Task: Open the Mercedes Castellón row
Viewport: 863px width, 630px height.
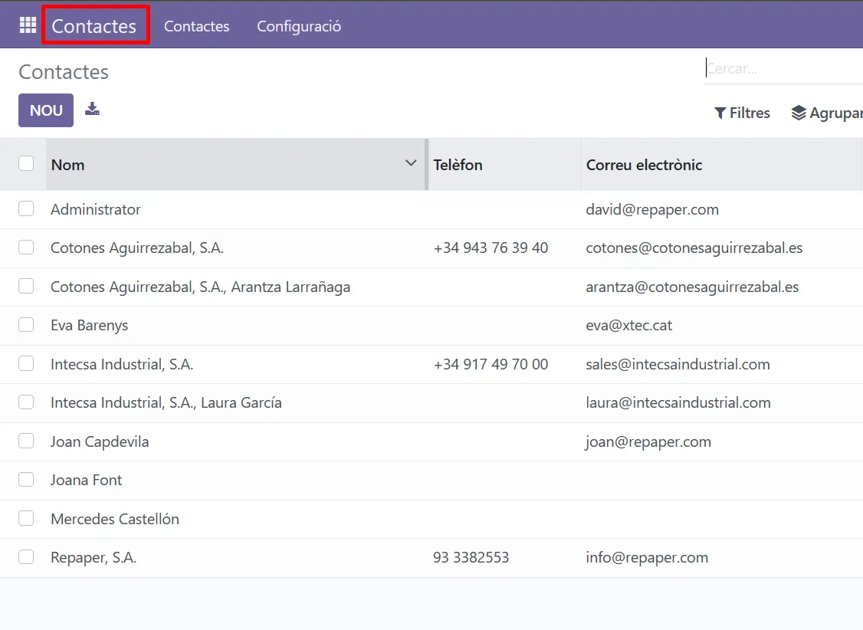Action: [115, 519]
